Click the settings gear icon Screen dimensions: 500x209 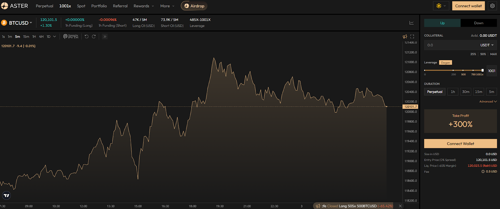click(x=492, y=6)
